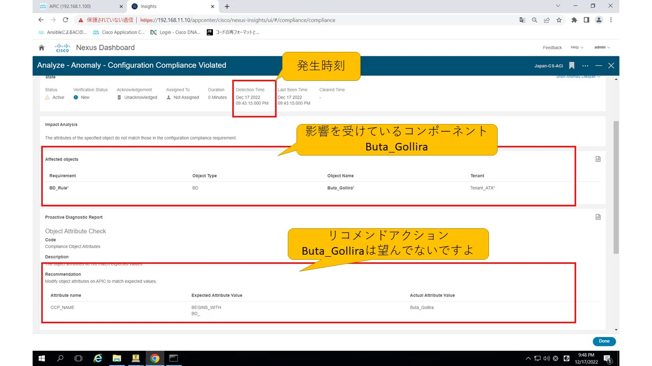This screenshot has height=366, width=652.
Task: Open the Login - Cisco DNA bookmark
Action: pyautogui.click(x=176, y=32)
